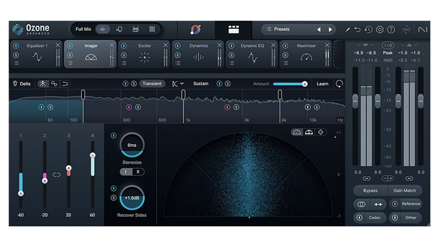Open the Exciter module preset list
This screenshot has width=439, height=247.
(124, 63)
